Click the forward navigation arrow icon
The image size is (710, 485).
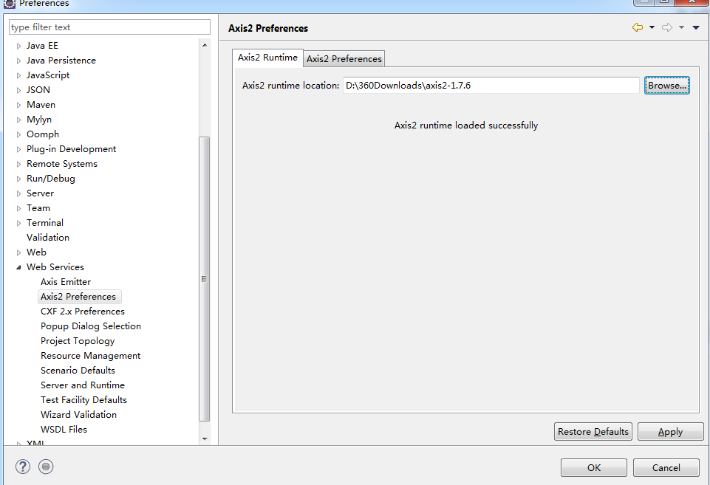pyautogui.click(x=667, y=27)
